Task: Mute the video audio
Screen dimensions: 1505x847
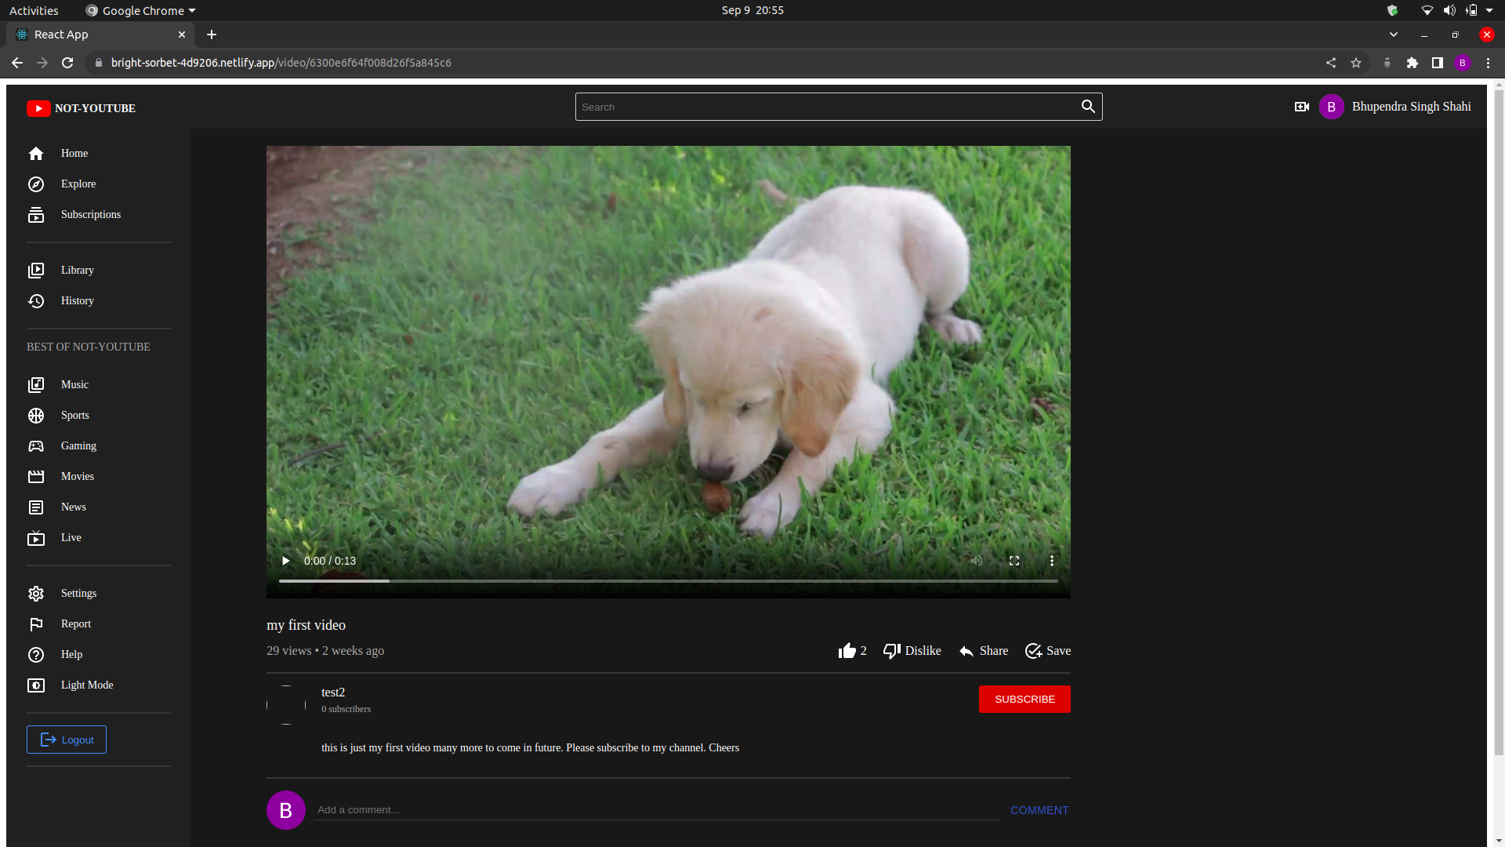Action: pyautogui.click(x=976, y=560)
